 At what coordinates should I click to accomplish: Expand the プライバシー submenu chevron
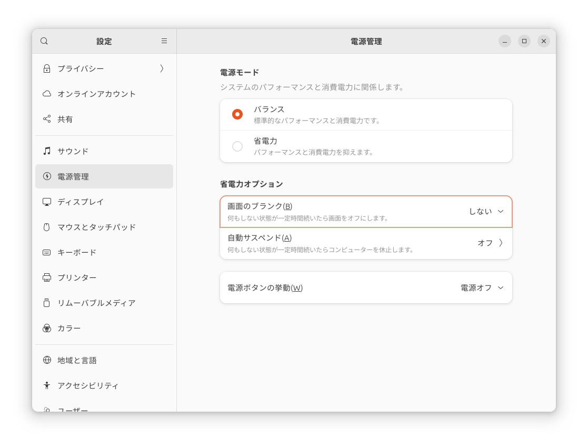coord(162,68)
